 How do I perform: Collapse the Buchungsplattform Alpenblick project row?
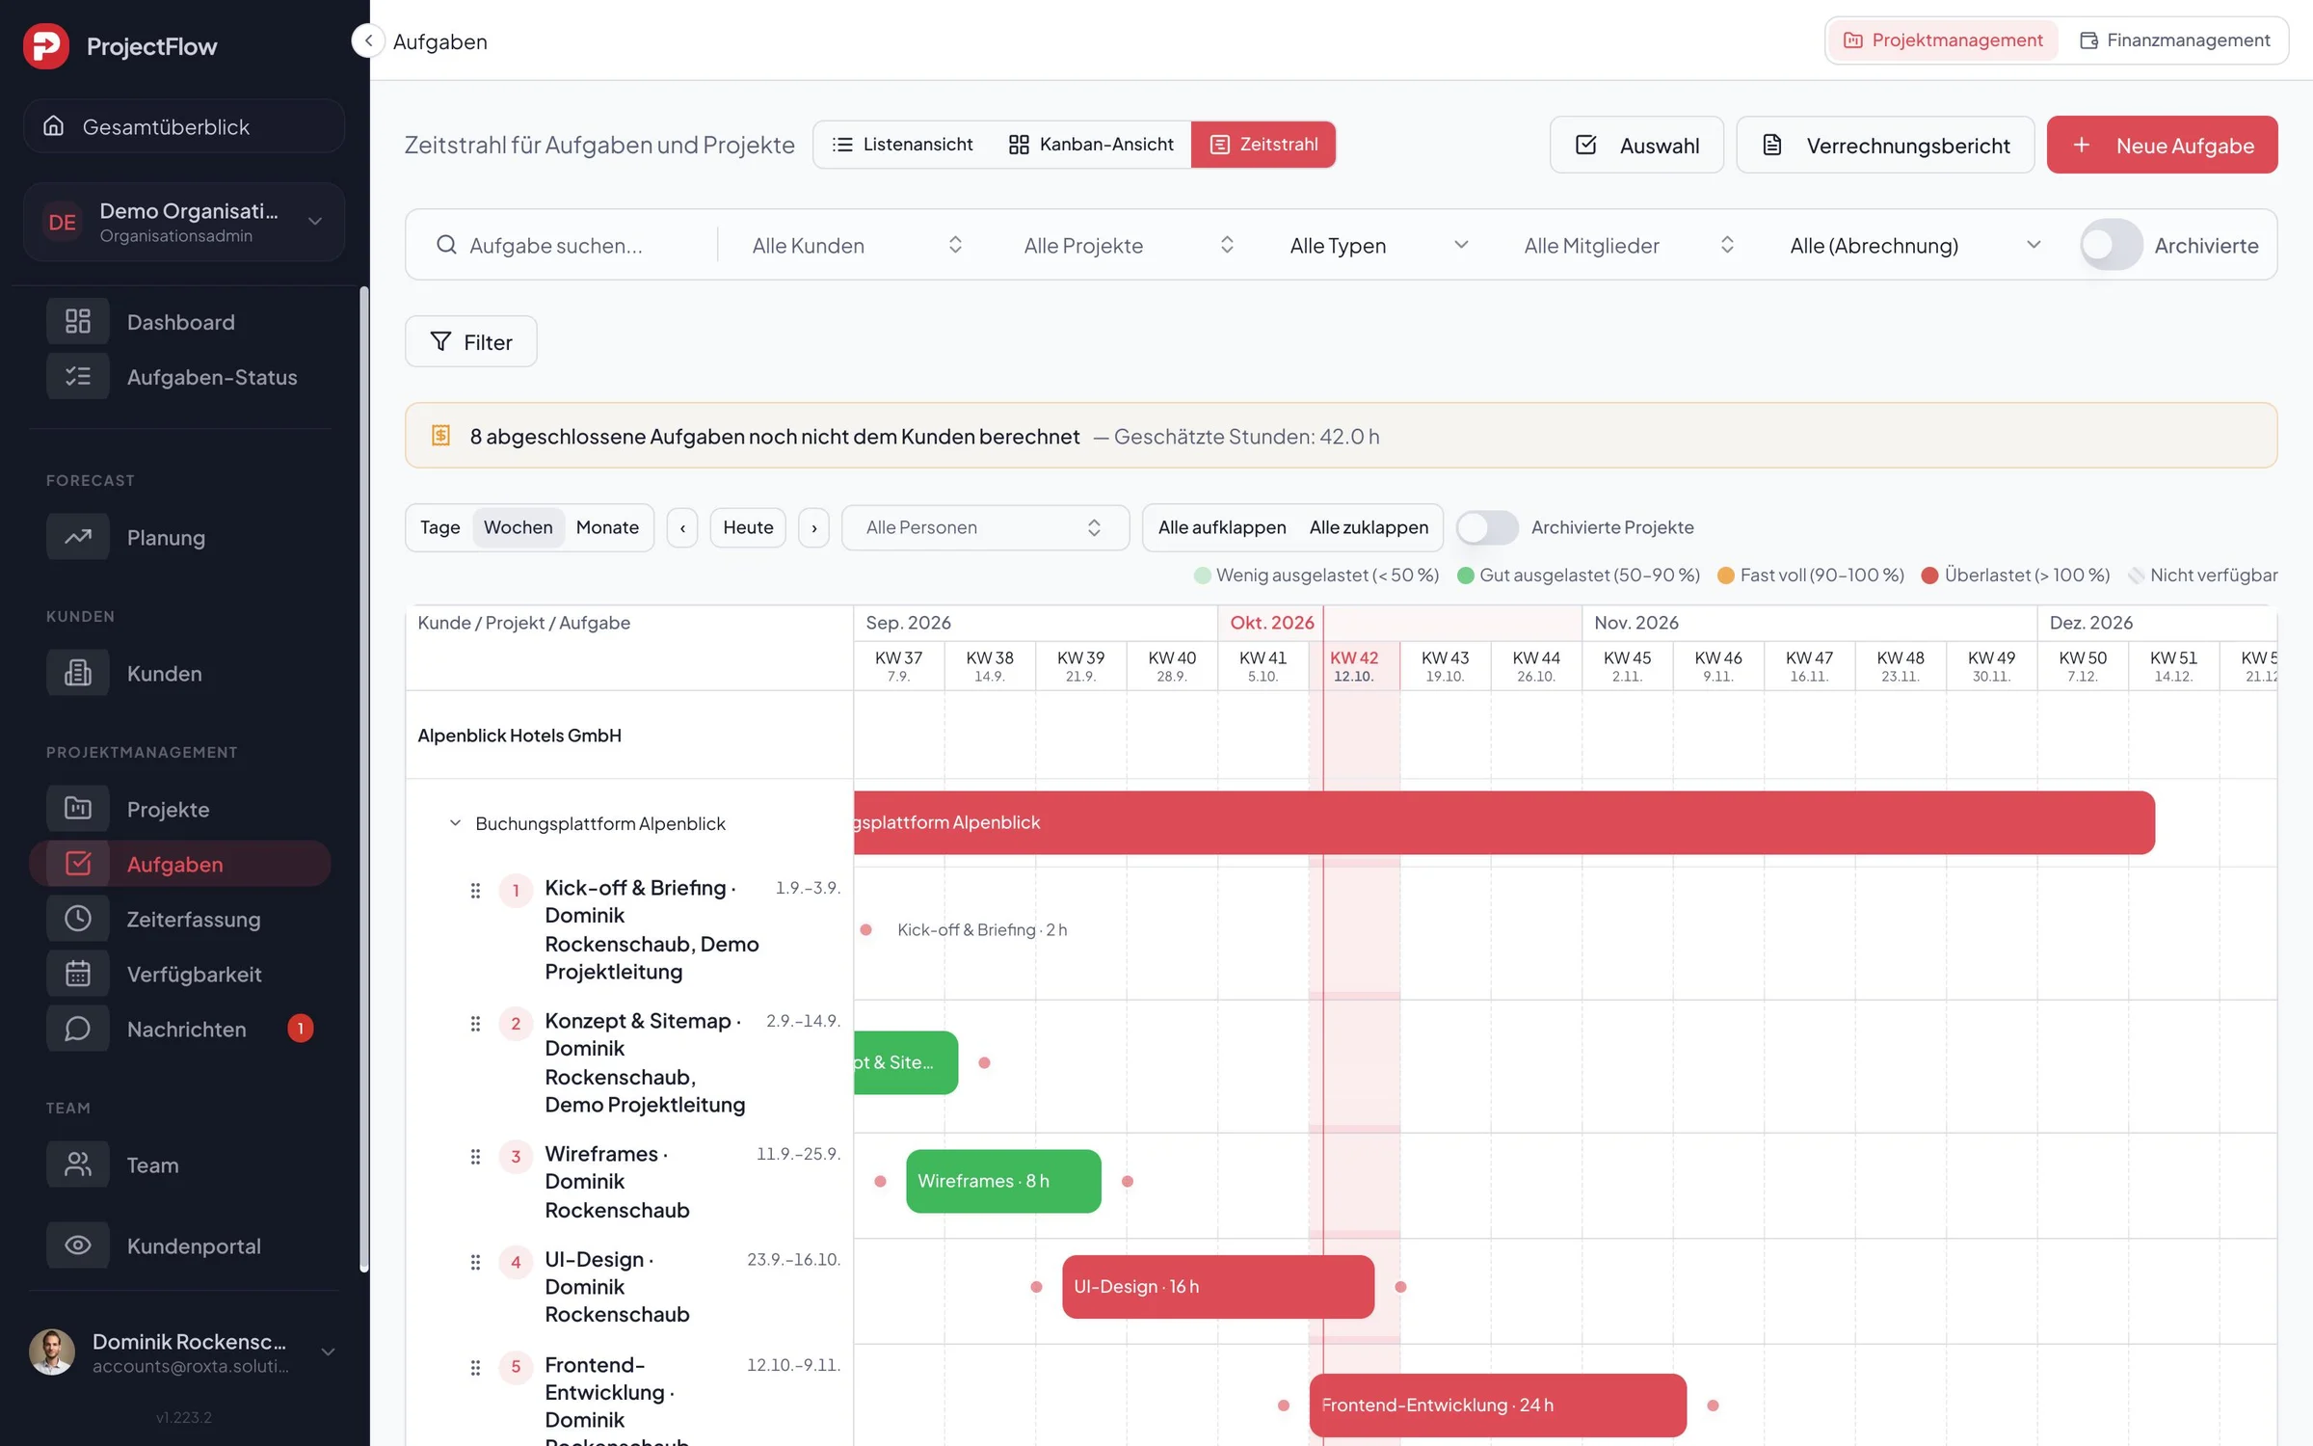pyautogui.click(x=455, y=822)
